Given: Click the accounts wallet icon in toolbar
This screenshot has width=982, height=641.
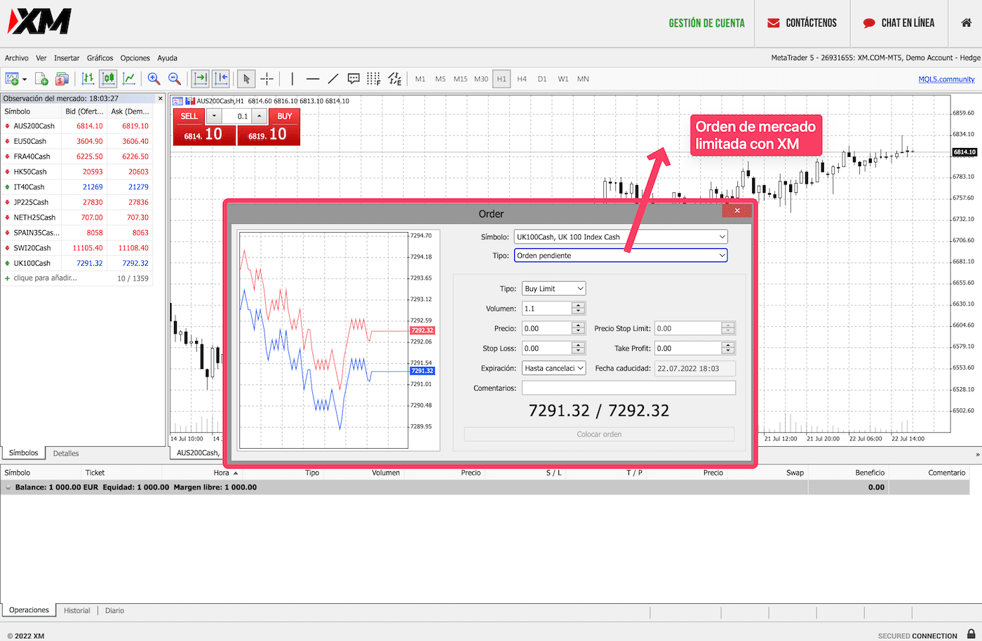Looking at the screenshot, I should (62, 79).
